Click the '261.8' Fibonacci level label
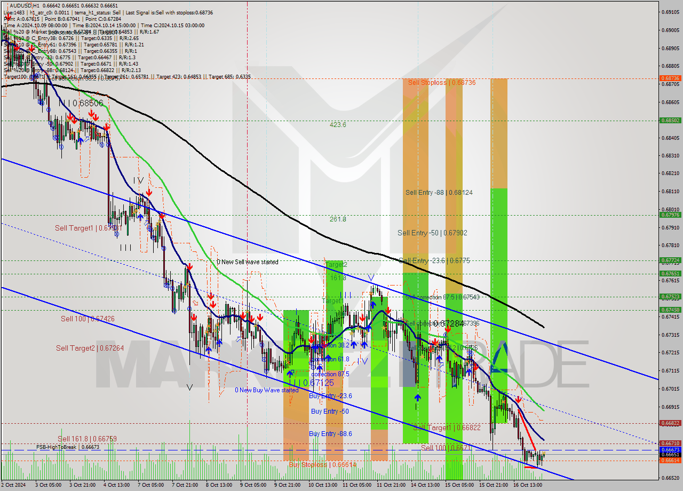Image resolution: width=683 pixels, height=491 pixels. pyautogui.click(x=338, y=219)
